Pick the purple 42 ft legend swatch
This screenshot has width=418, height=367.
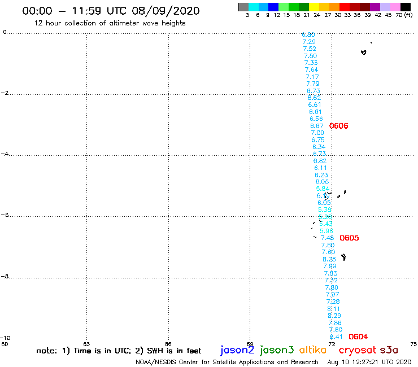tap(375, 7)
